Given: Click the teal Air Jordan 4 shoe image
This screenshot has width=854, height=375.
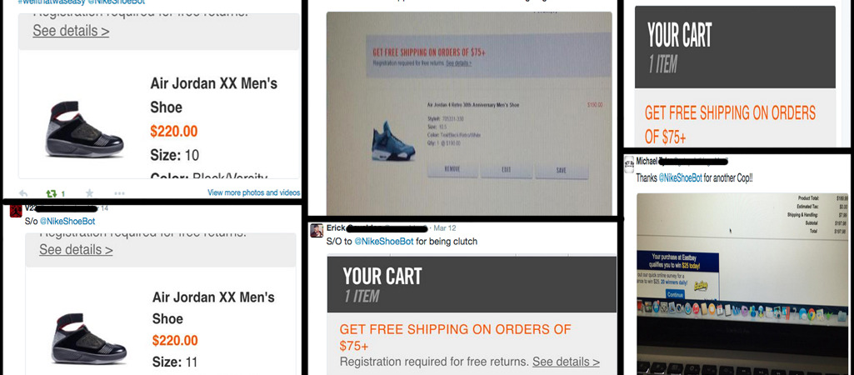Looking at the screenshot, I should tap(393, 141).
